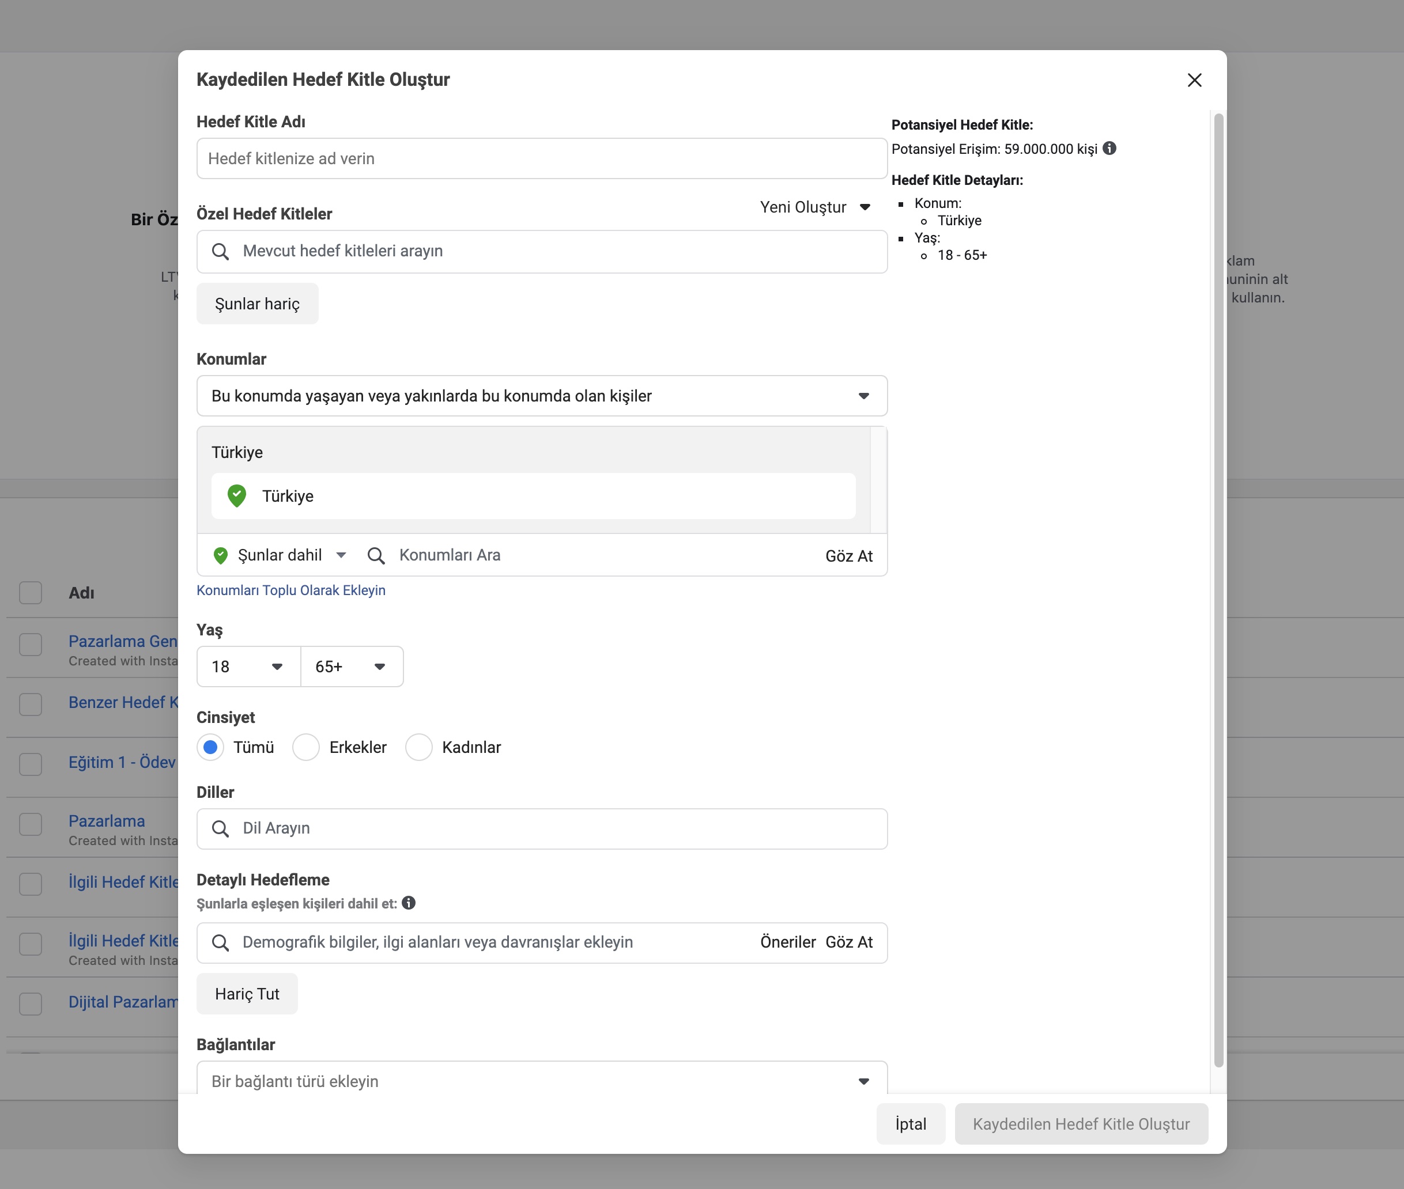Click the search icon in Özel Hedef Kitleler field
Image resolution: width=1404 pixels, height=1189 pixels.
pos(221,251)
